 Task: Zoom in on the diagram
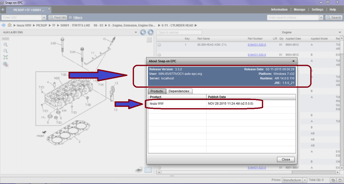(x=5, y=45)
